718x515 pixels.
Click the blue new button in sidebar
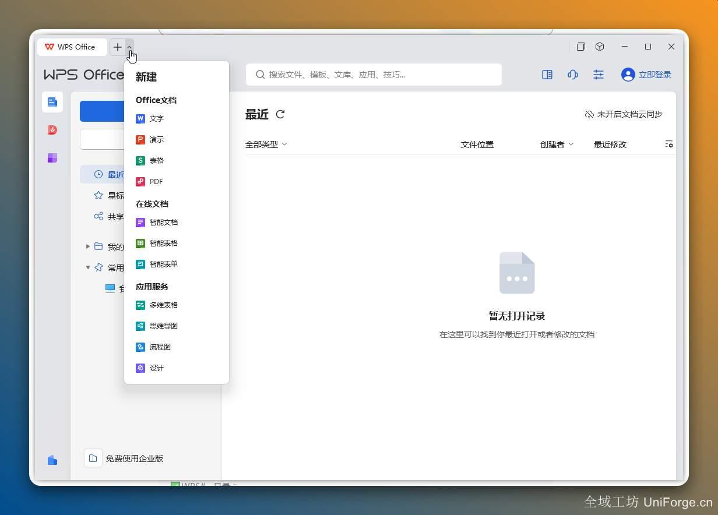coord(102,111)
